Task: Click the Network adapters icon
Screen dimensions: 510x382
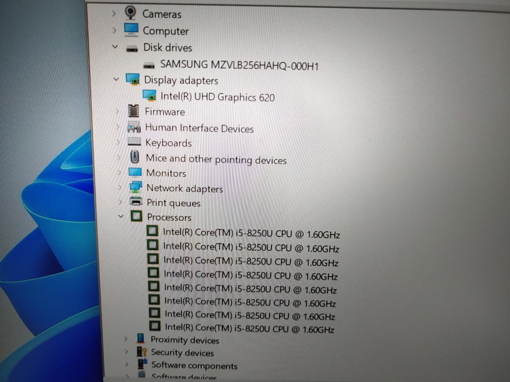Action: pos(136,187)
